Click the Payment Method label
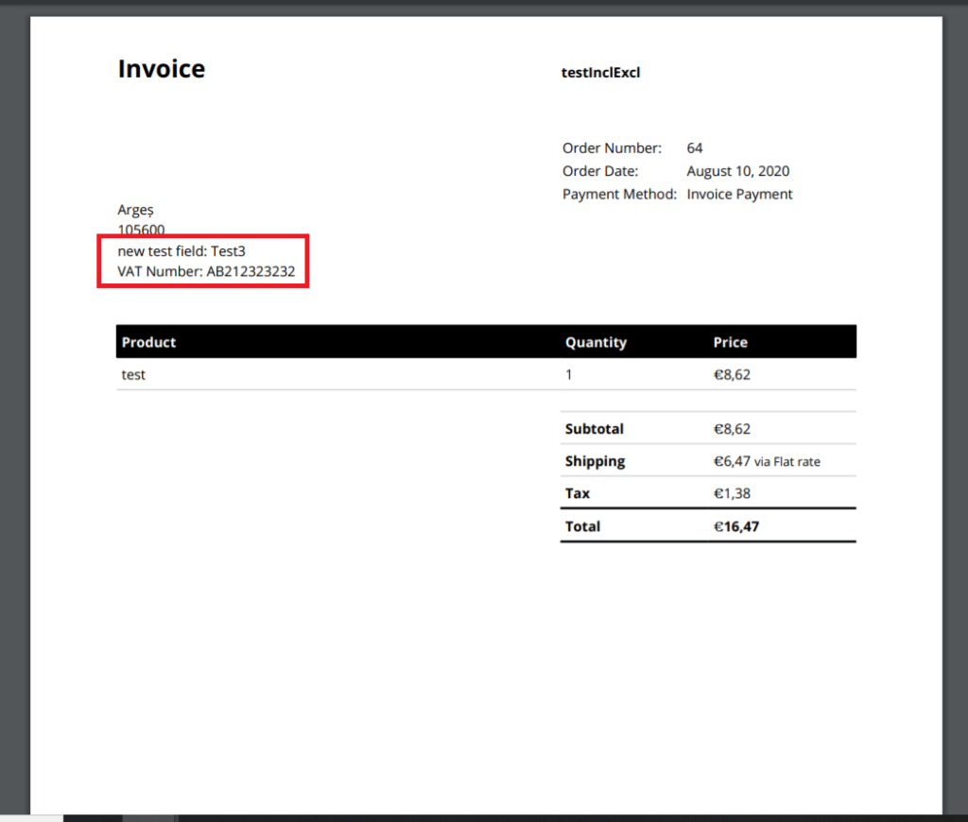968x822 pixels. tap(617, 194)
